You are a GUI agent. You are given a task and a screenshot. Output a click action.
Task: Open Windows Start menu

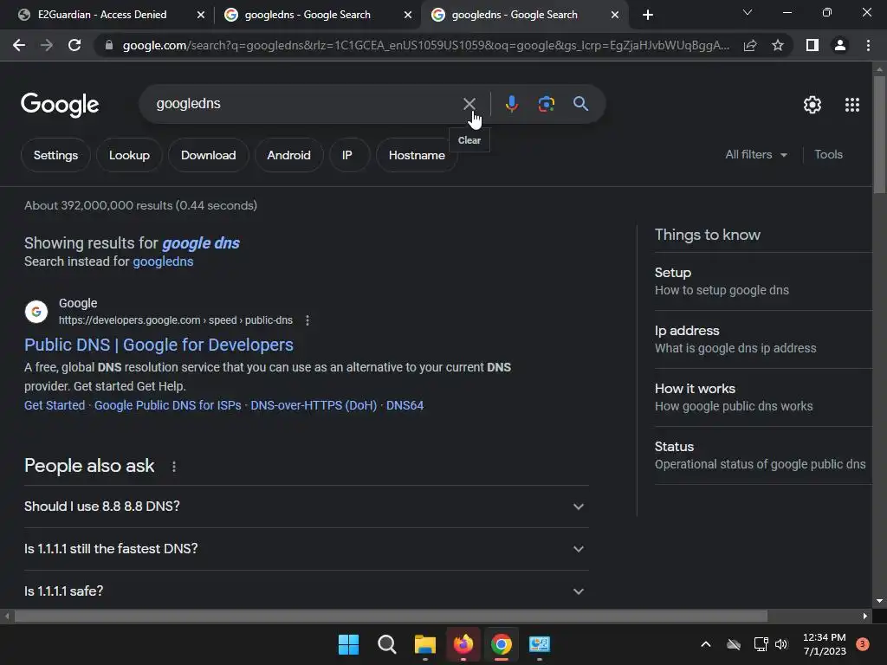(x=348, y=644)
